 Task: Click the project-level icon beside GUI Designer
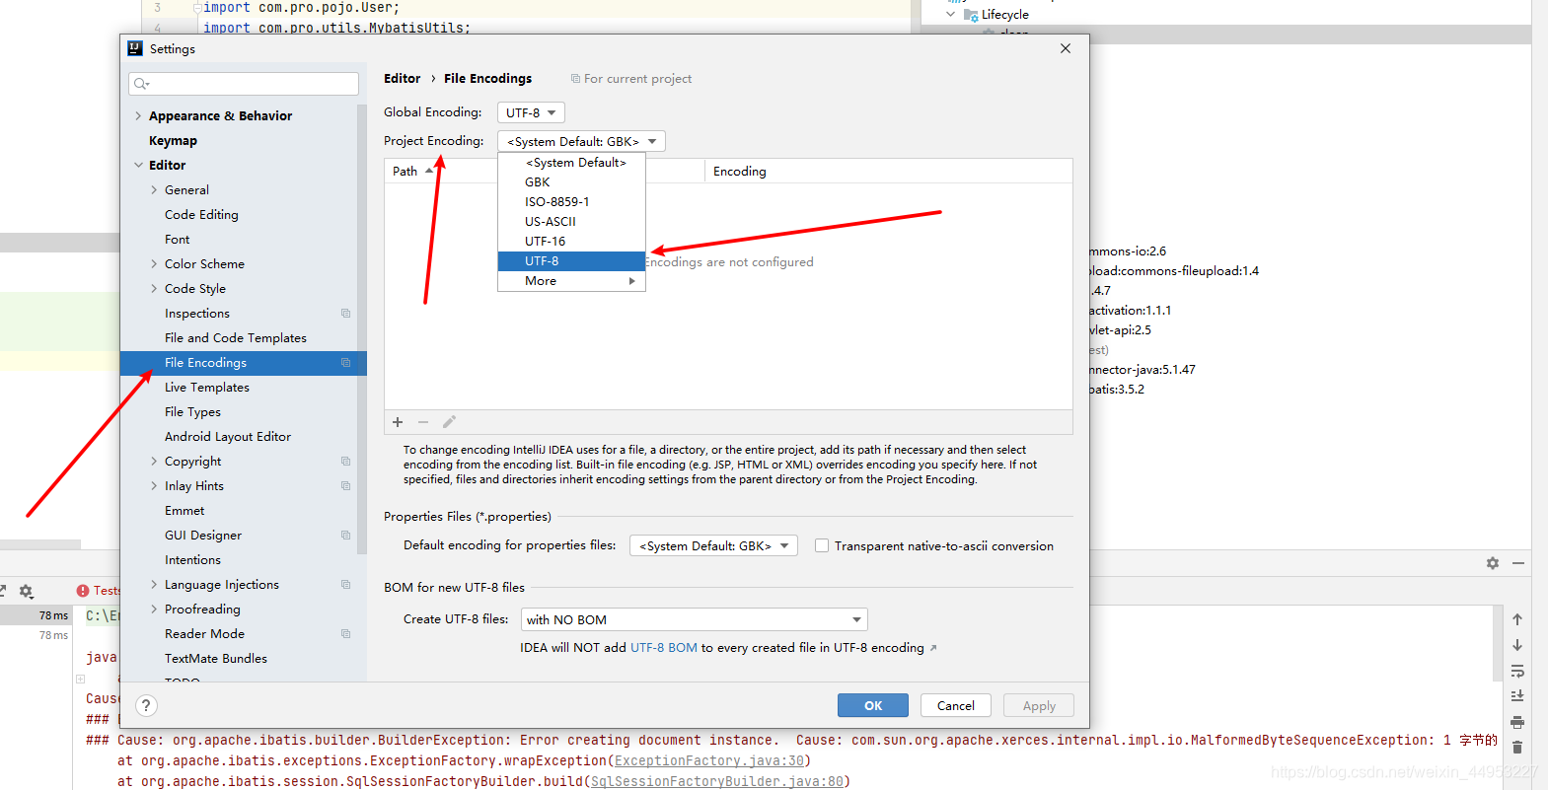coord(346,536)
